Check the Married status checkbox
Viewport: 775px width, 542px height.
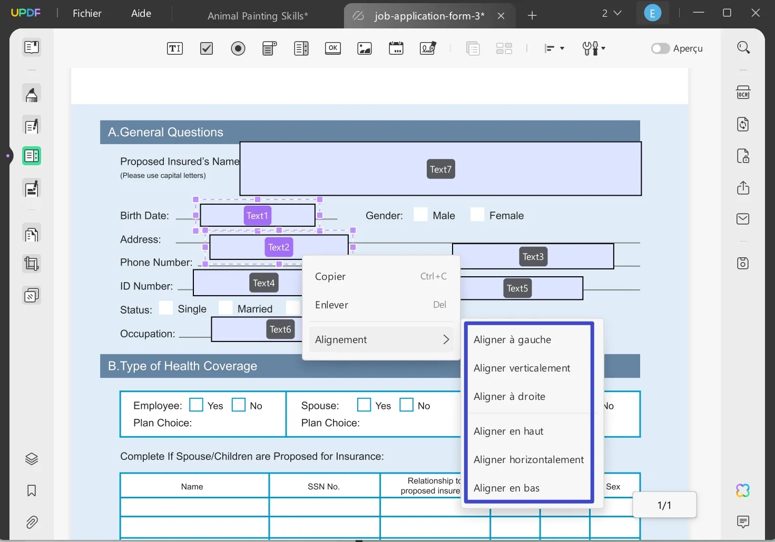click(225, 308)
